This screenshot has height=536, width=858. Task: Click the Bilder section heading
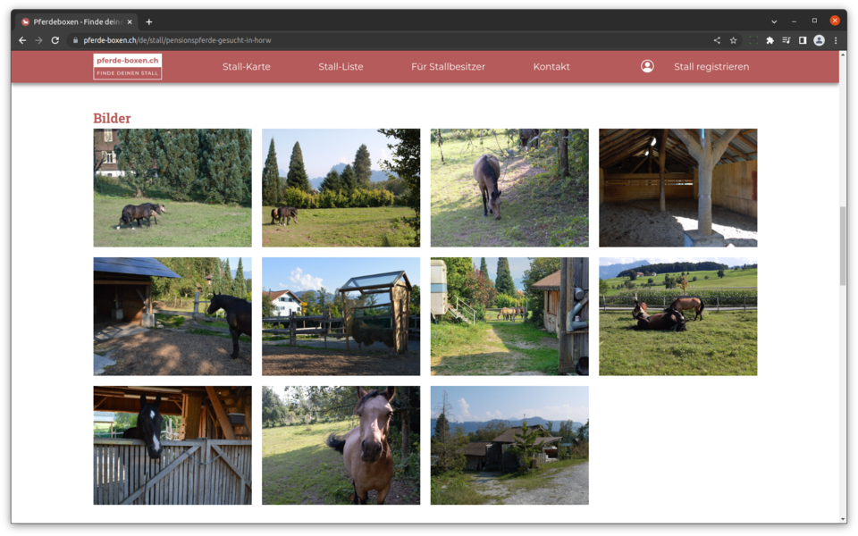[112, 118]
